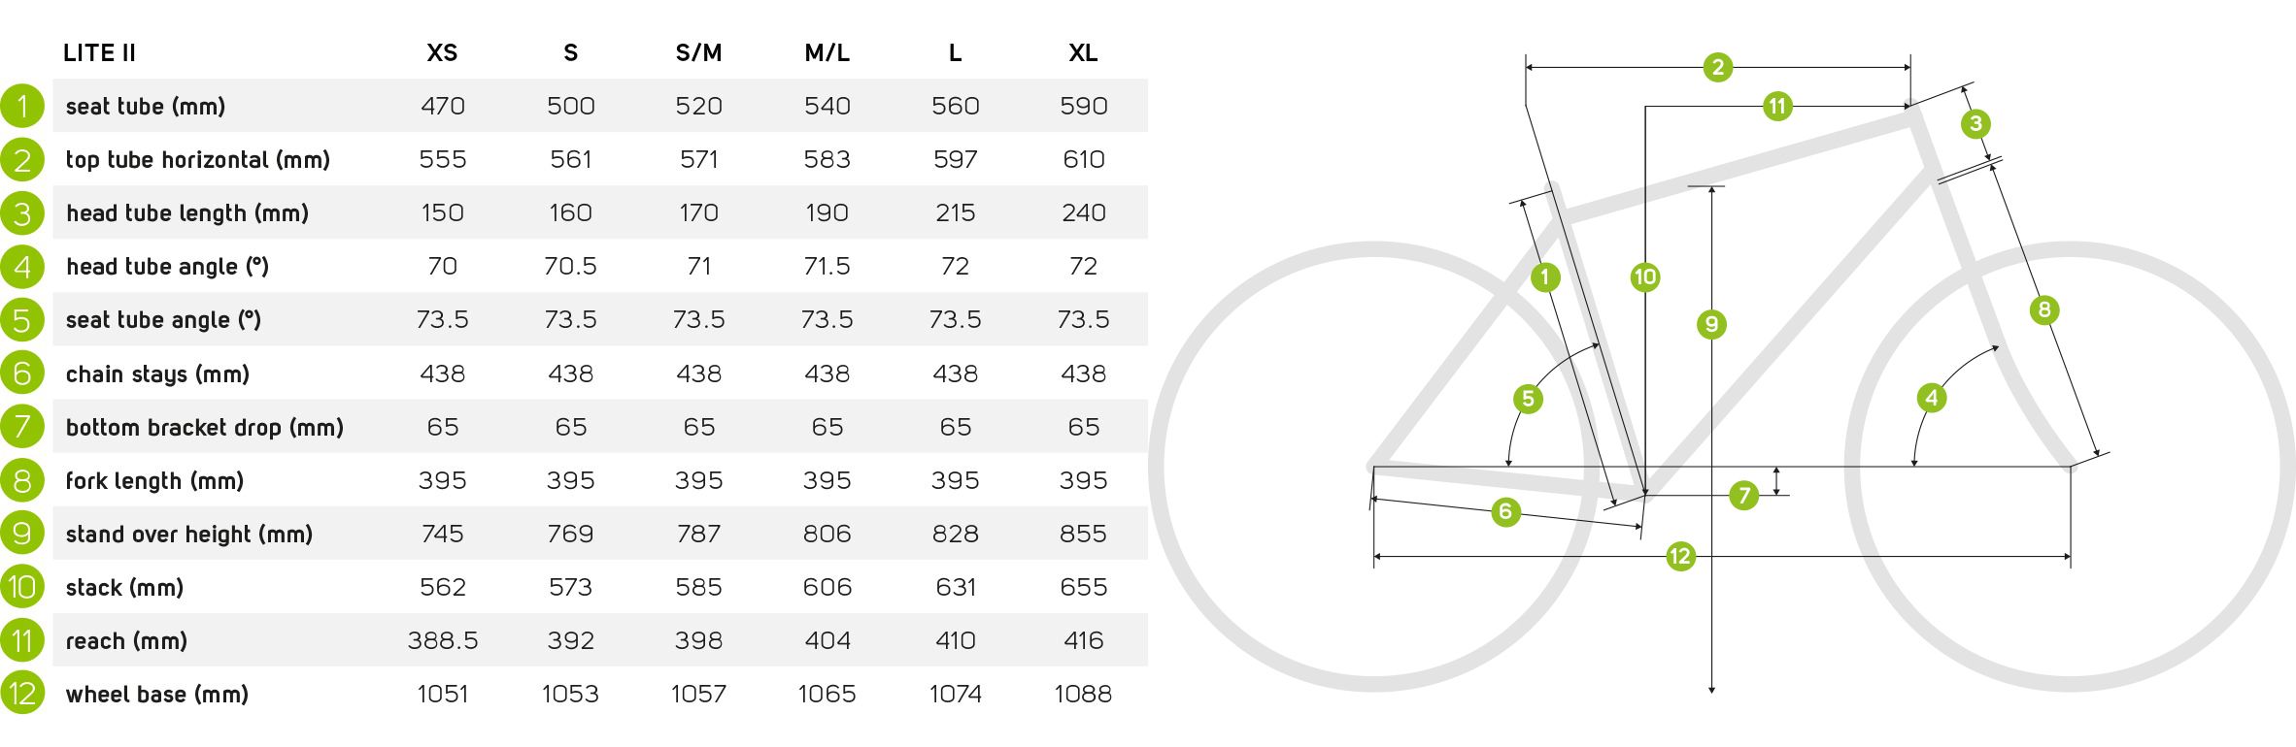
Task: Select the XS size column header
Action: point(442,53)
